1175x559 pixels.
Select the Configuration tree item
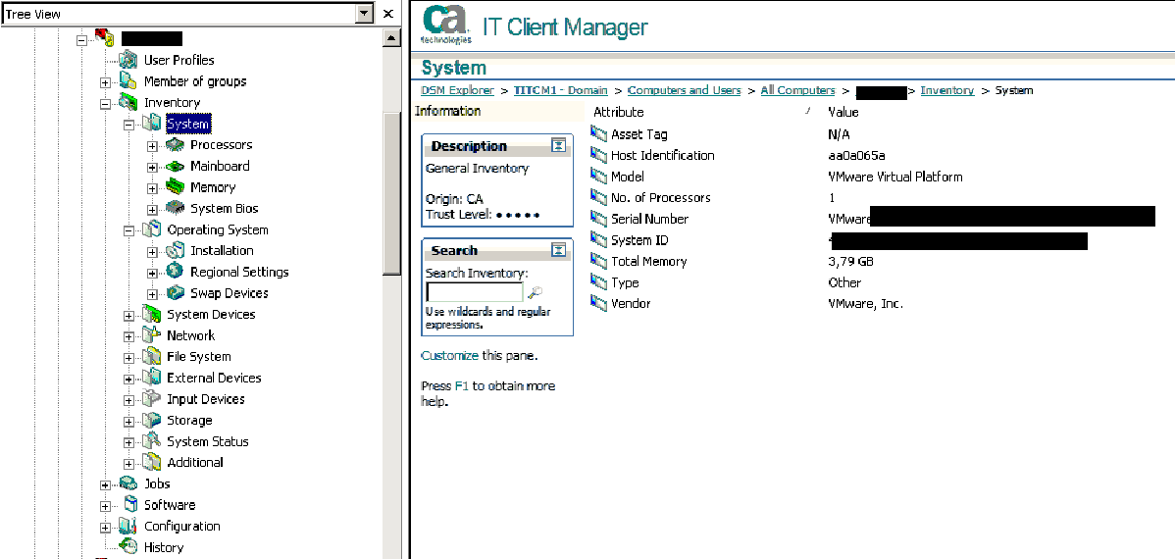pyautogui.click(x=182, y=526)
